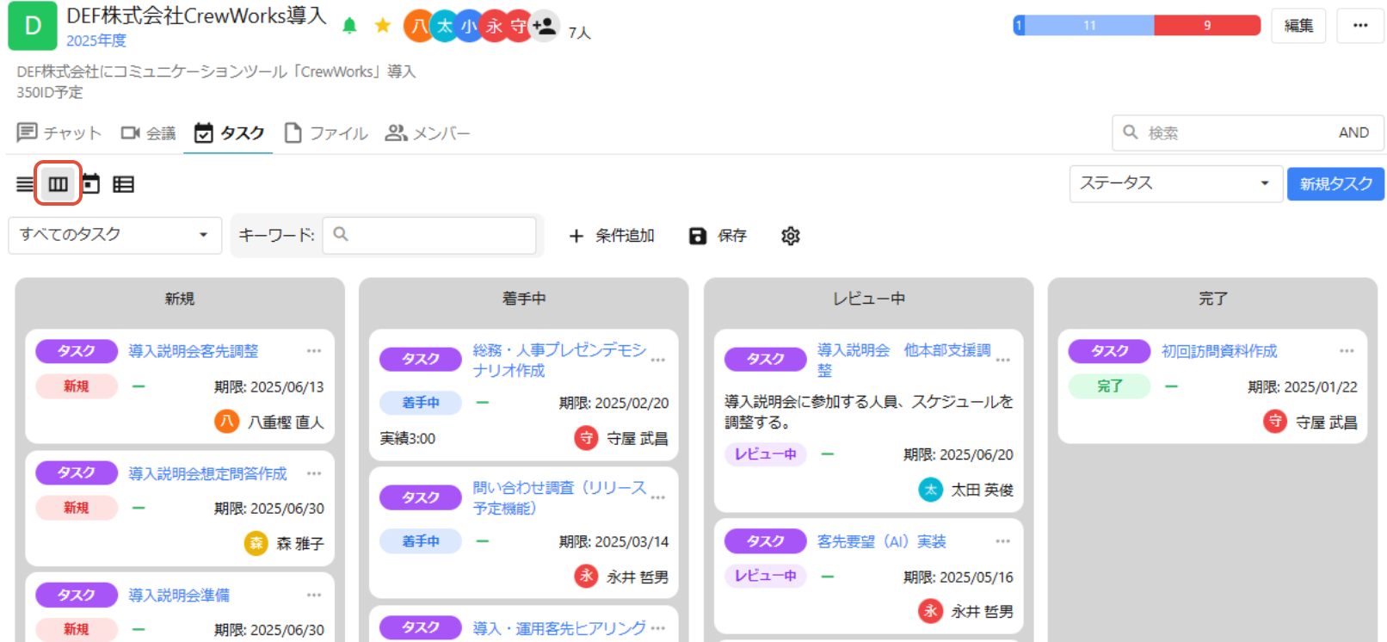The width and height of the screenshot is (1387, 642).
Task: Switch to table view icon
Action: [x=123, y=183]
